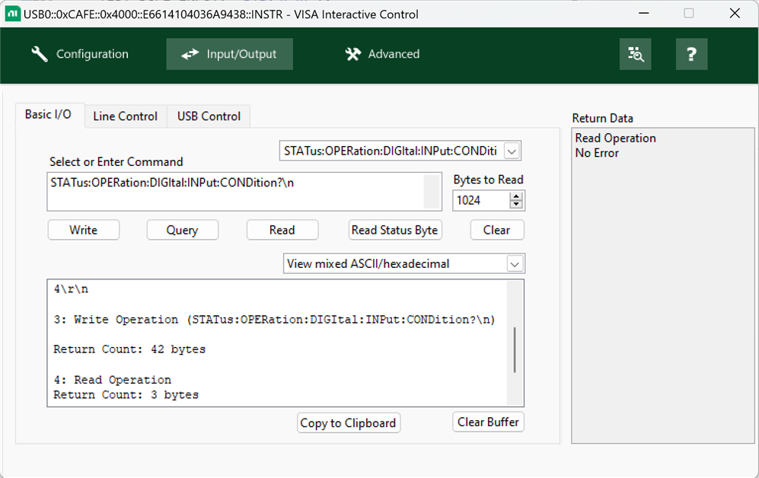The height and width of the screenshot is (478, 759).
Task: Switch to Input/Output section
Action: coord(230,54)
